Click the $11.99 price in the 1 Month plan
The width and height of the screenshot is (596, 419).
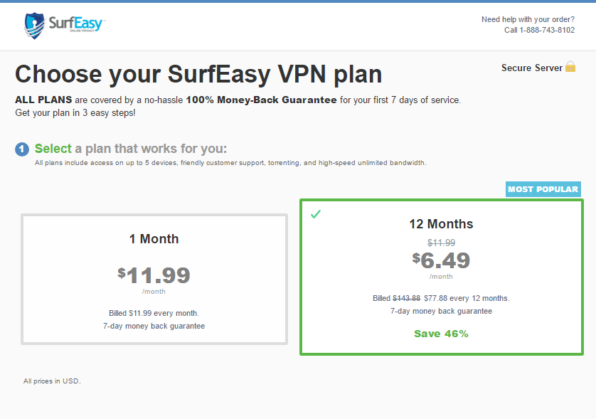[154, 275]
